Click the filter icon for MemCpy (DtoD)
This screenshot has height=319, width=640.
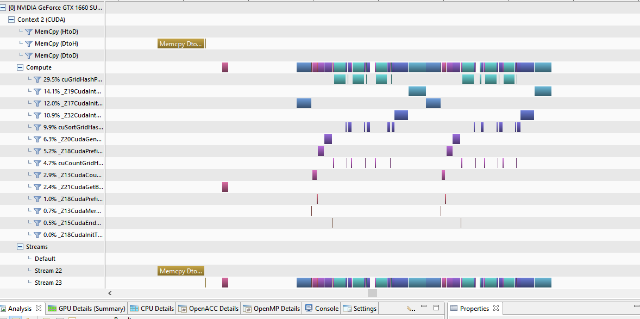pyautogui.click(x=29, y=55)
